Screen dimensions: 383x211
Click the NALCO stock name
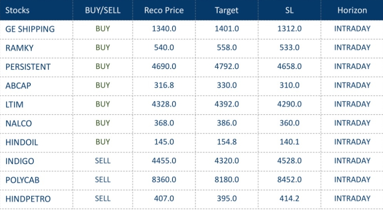click(x=18, y=123)
